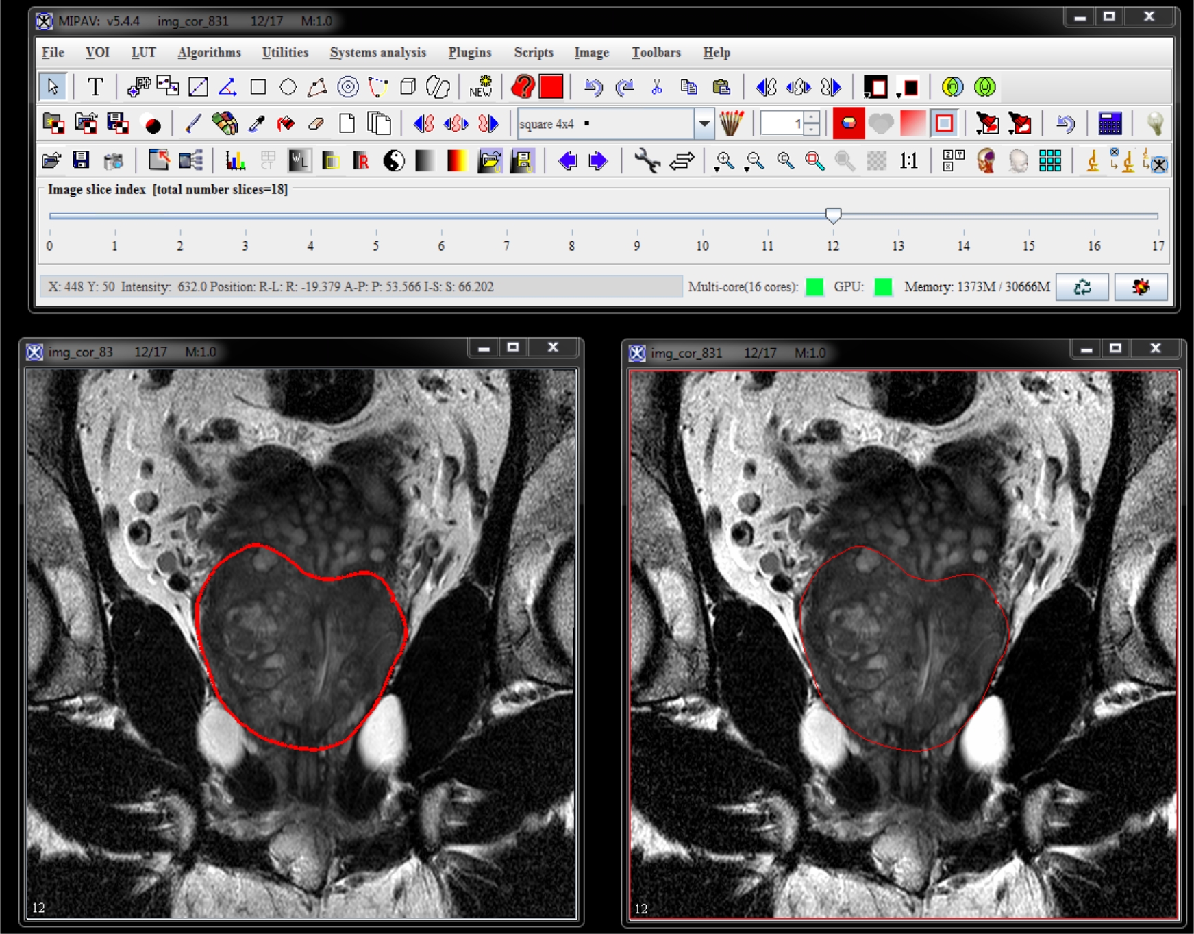Toggle the default pointer selection mode

point(53,87)
